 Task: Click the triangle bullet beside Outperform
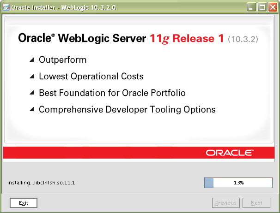point(31,60)
